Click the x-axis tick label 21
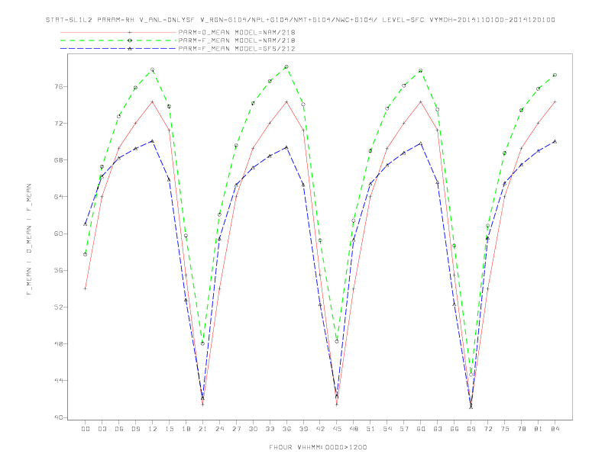 tap(202, 429)
